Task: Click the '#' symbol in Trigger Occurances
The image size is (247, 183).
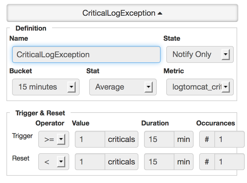Action: pyautogui.click(x=207, y=139)
